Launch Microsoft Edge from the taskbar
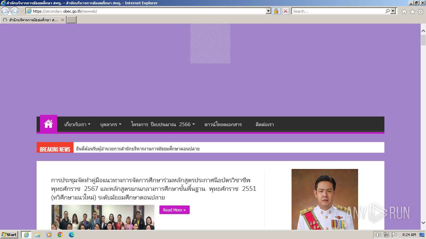This screenshot has height=239, width=426. click(72, 235)
